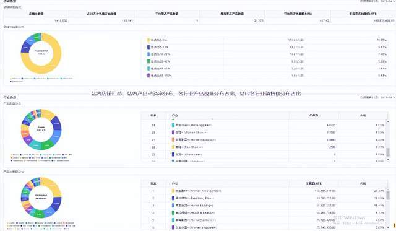Click the 447.42 value in the top summary table
396x231 pixels.
coord(324,20)
